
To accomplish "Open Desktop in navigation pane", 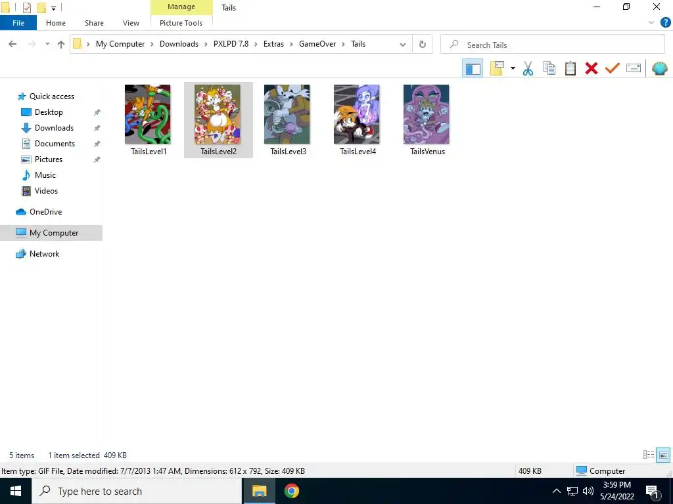I will (x=49, y=112).
